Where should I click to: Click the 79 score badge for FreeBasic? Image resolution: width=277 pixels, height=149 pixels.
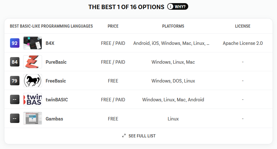(15, 81)
